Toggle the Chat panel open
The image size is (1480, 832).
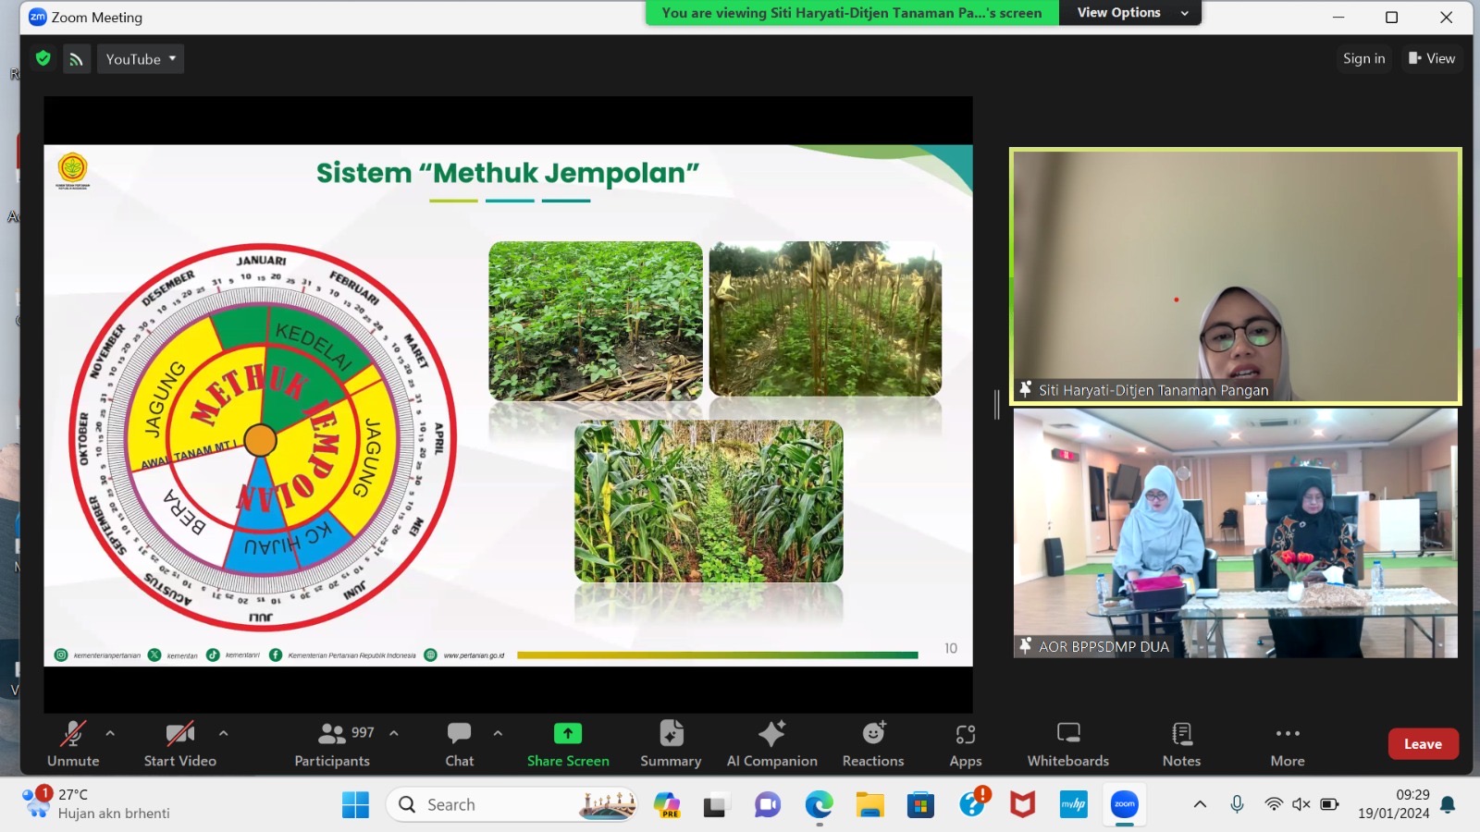pyautogui.click(x=459, y=743)
